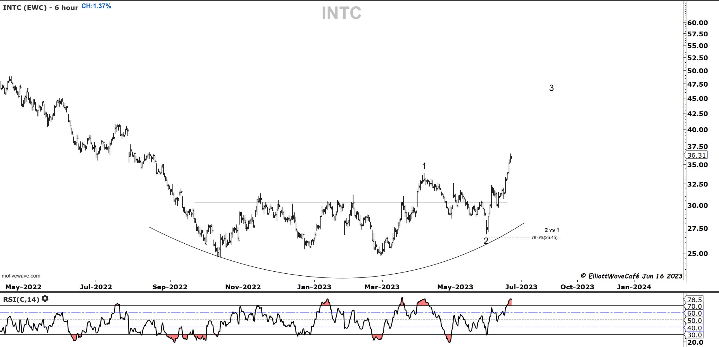
Task: Open the motivewave.com link
Action: point(21,276)
